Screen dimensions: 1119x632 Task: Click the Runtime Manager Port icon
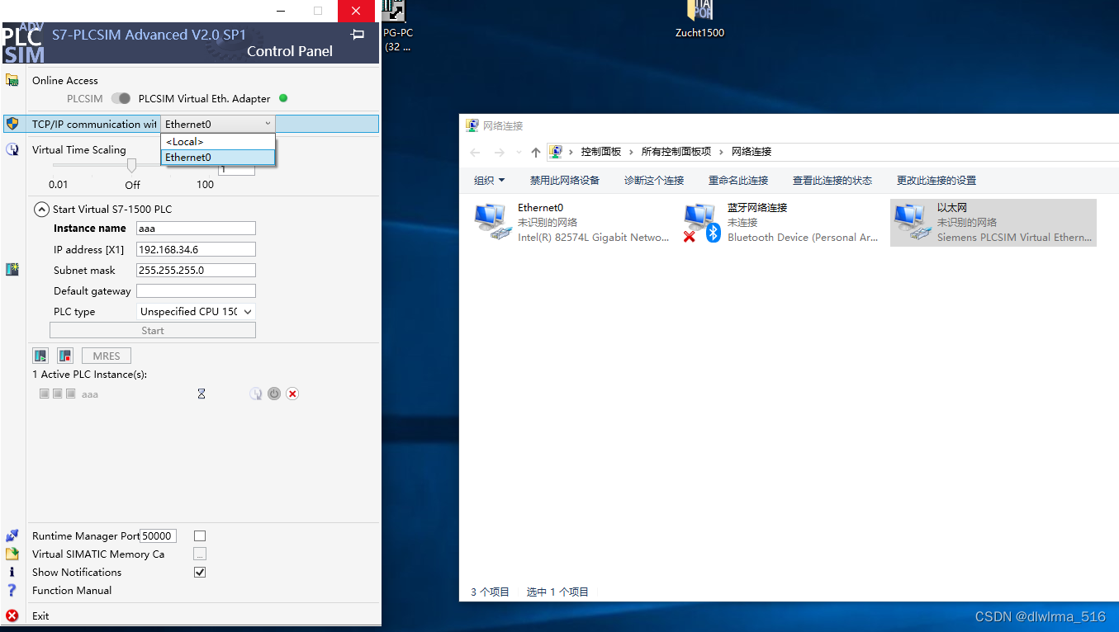point(12,536)
